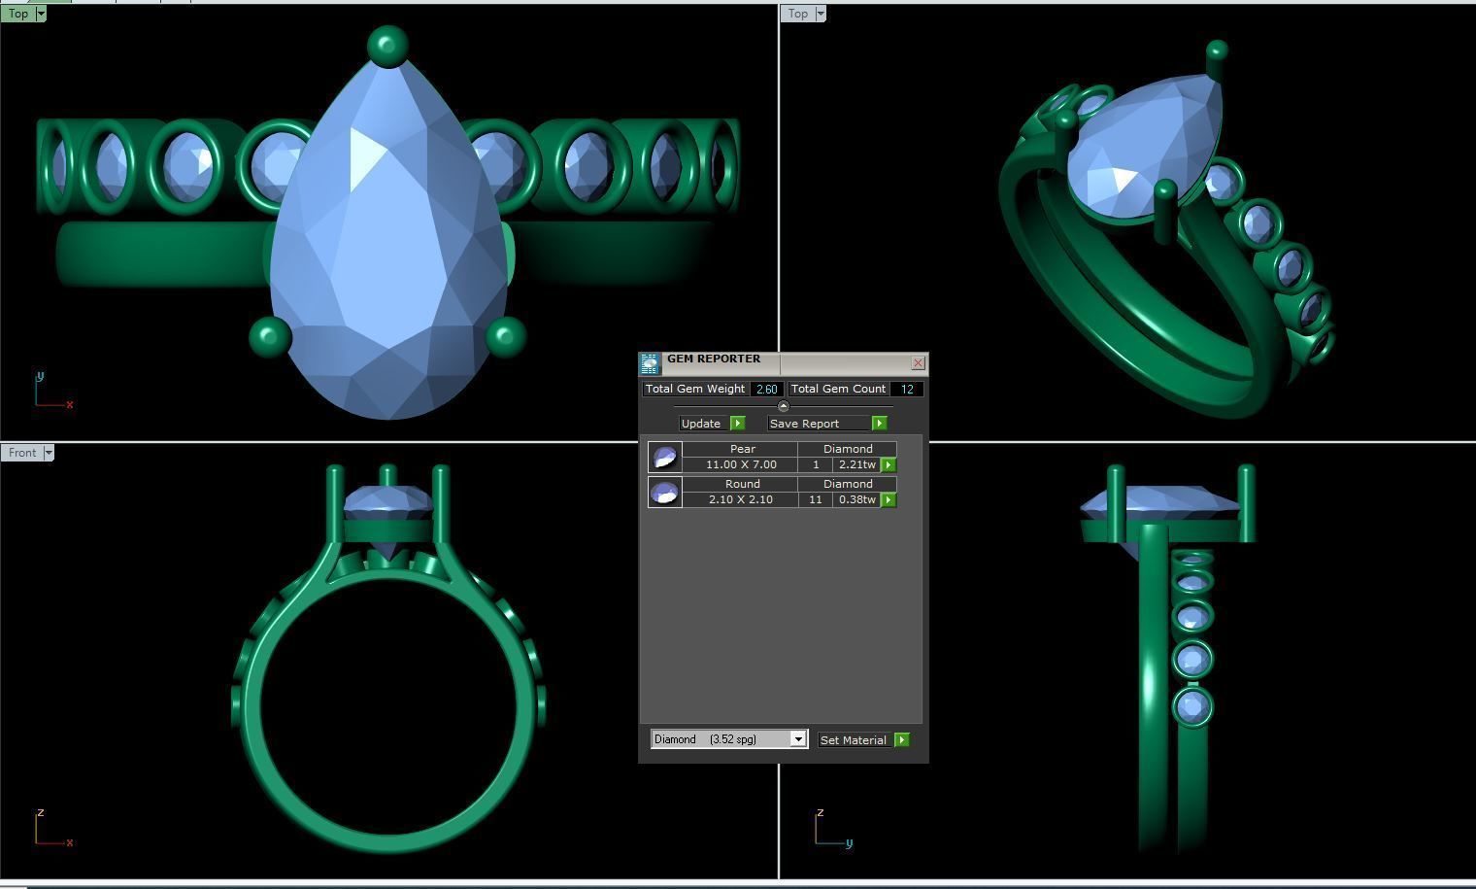Click the 2.10 X 2.10 size cell
This screenshot has width=1476, height=889.
tap(741, 500)
